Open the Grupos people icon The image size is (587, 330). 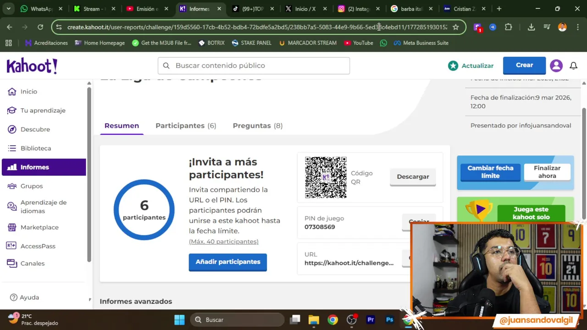click(x=12, y=186)
